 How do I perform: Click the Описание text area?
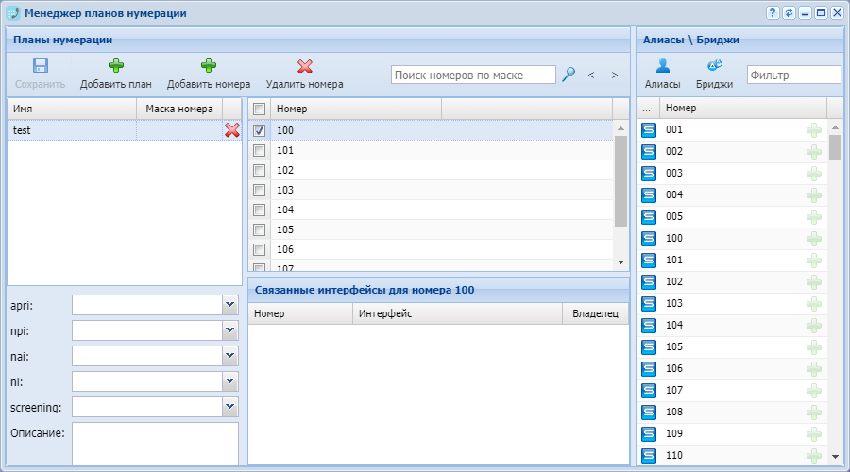pyautogui.click(x=155, y=444)
